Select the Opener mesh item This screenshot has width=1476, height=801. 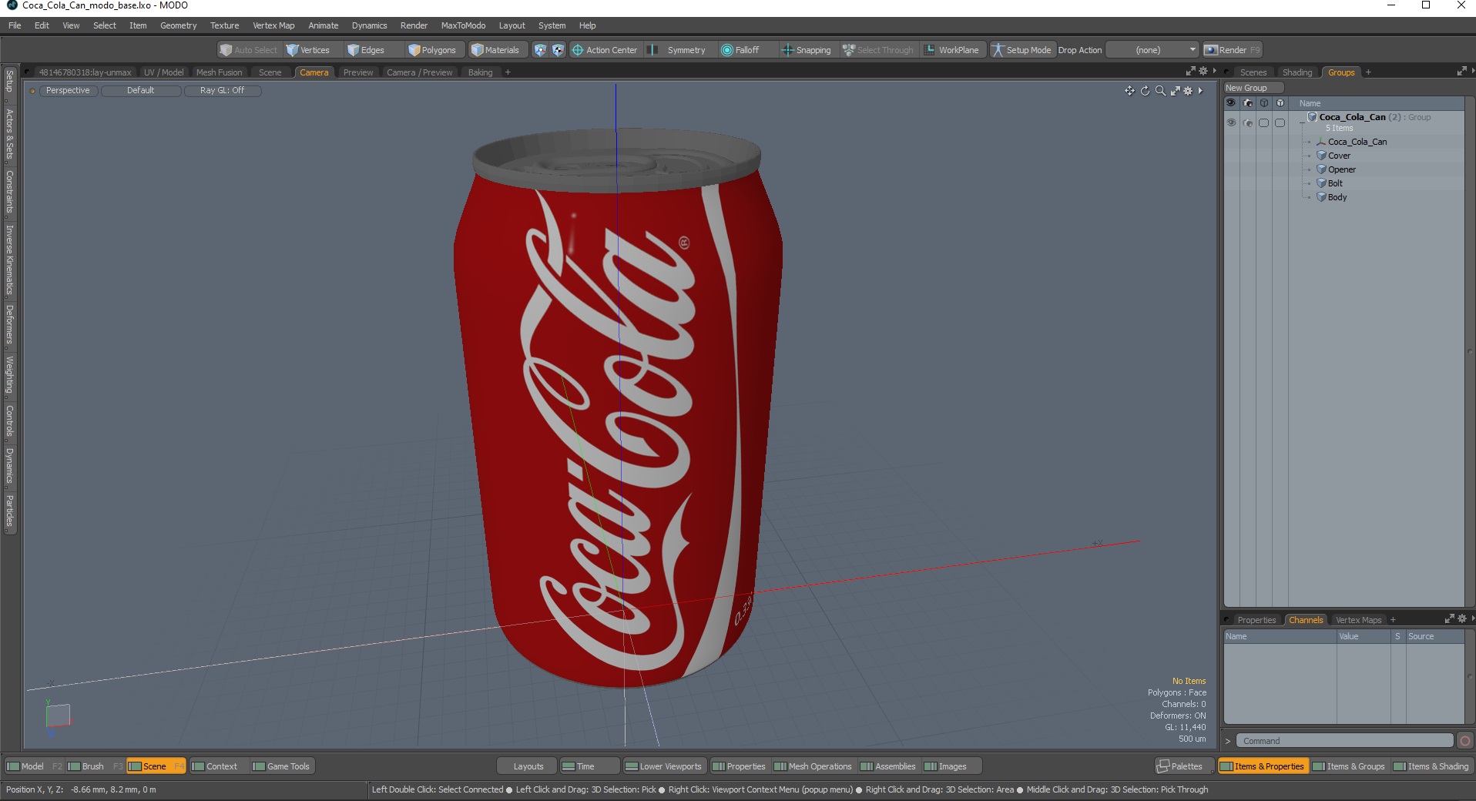1341,169
